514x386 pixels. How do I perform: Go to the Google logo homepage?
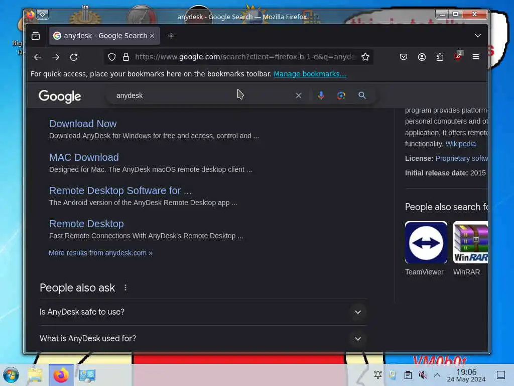coord(60,96)
